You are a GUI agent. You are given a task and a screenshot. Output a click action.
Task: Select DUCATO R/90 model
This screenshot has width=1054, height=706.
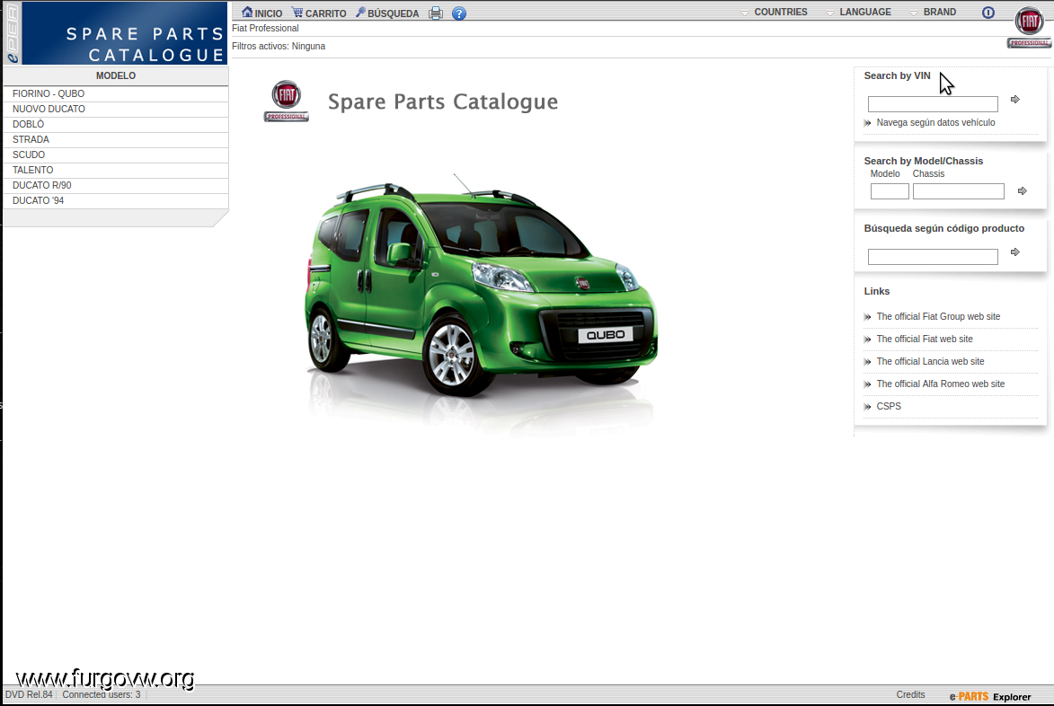pyautogui.click(x=116, y=185)
